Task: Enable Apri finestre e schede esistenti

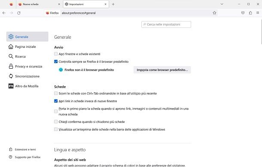Action: (x=56, y=54)
